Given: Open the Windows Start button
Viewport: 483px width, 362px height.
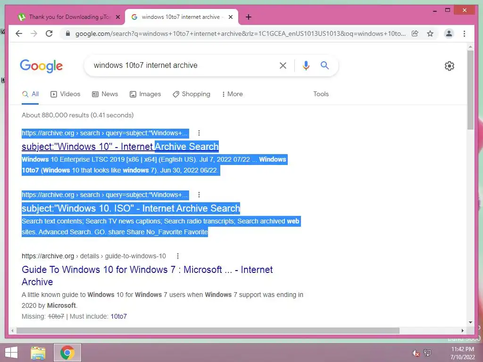Looking at the screenshot, I should 11,353.
